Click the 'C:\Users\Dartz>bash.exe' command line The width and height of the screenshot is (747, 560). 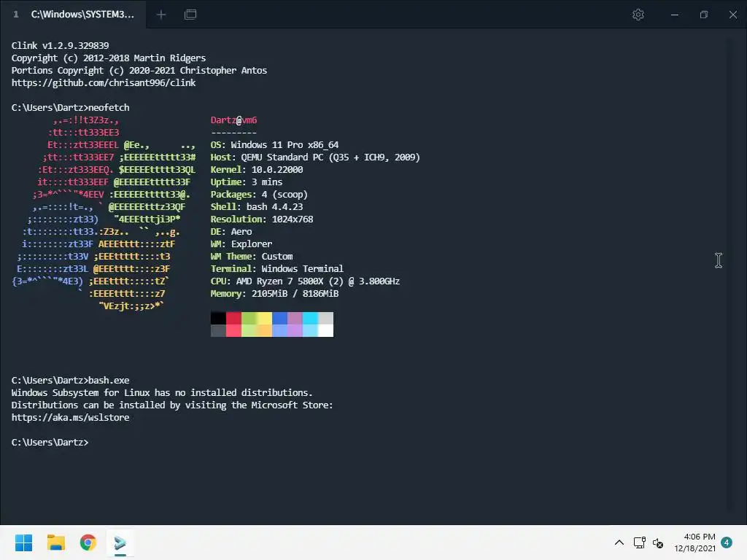pyautogui.click(x=71, y=381)
